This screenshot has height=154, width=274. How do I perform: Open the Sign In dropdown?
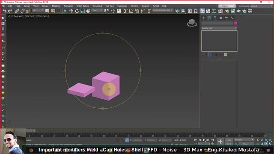(x=227, y=6)
